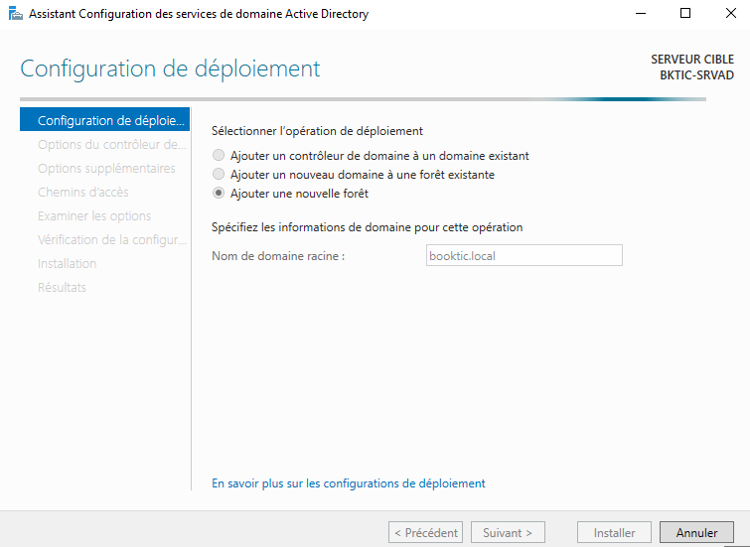This screenshot has height=547, width=750.
Task: Cancel the wizard with Annuler
Action: click(x=696, y=533)
